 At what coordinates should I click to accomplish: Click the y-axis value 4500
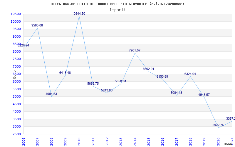pyautogui.click(x=16, y=104)
